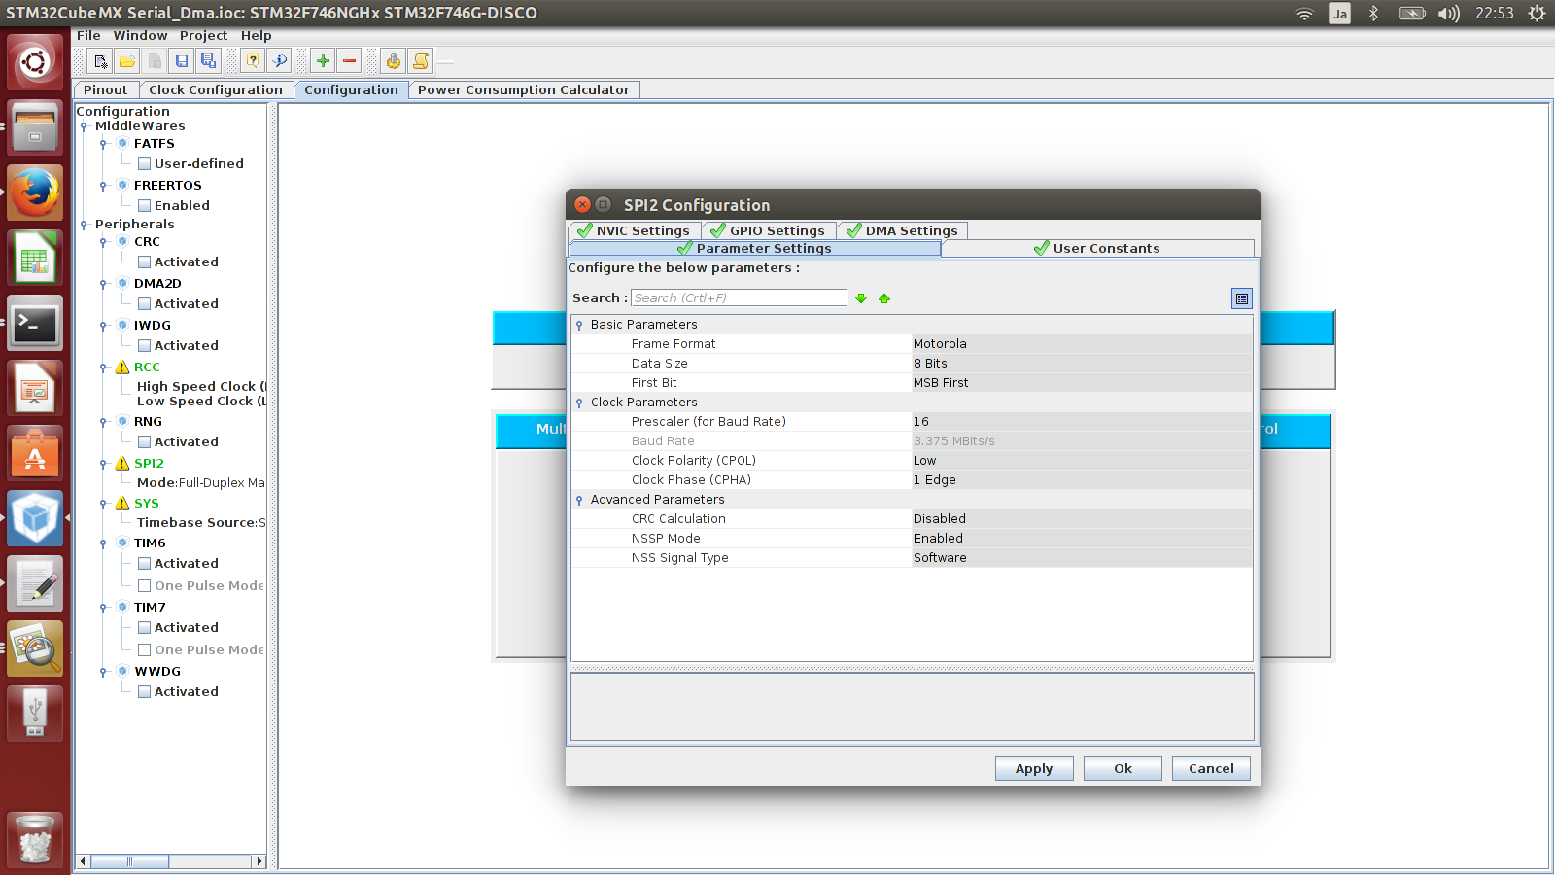Switch to the DMA Settings tab

[902, 230]
